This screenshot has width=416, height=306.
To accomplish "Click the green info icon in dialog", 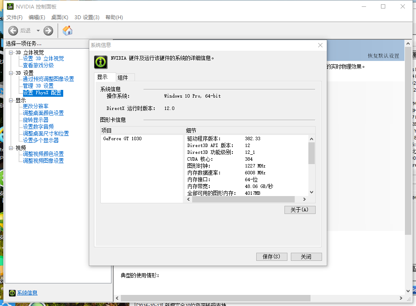I will pos(101,62).
